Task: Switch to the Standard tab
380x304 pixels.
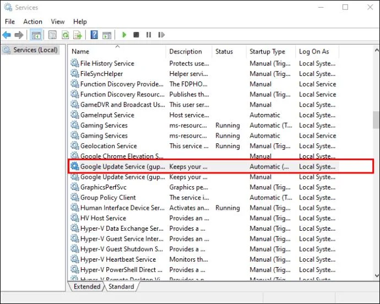Action: (x=121, y=286)
